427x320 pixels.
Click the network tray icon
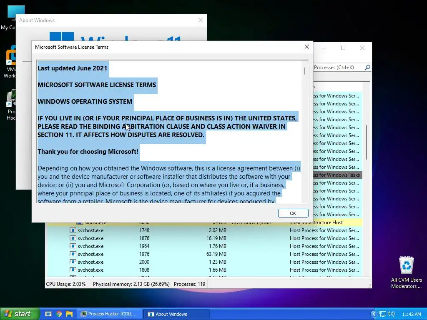[x=383, y=314]
